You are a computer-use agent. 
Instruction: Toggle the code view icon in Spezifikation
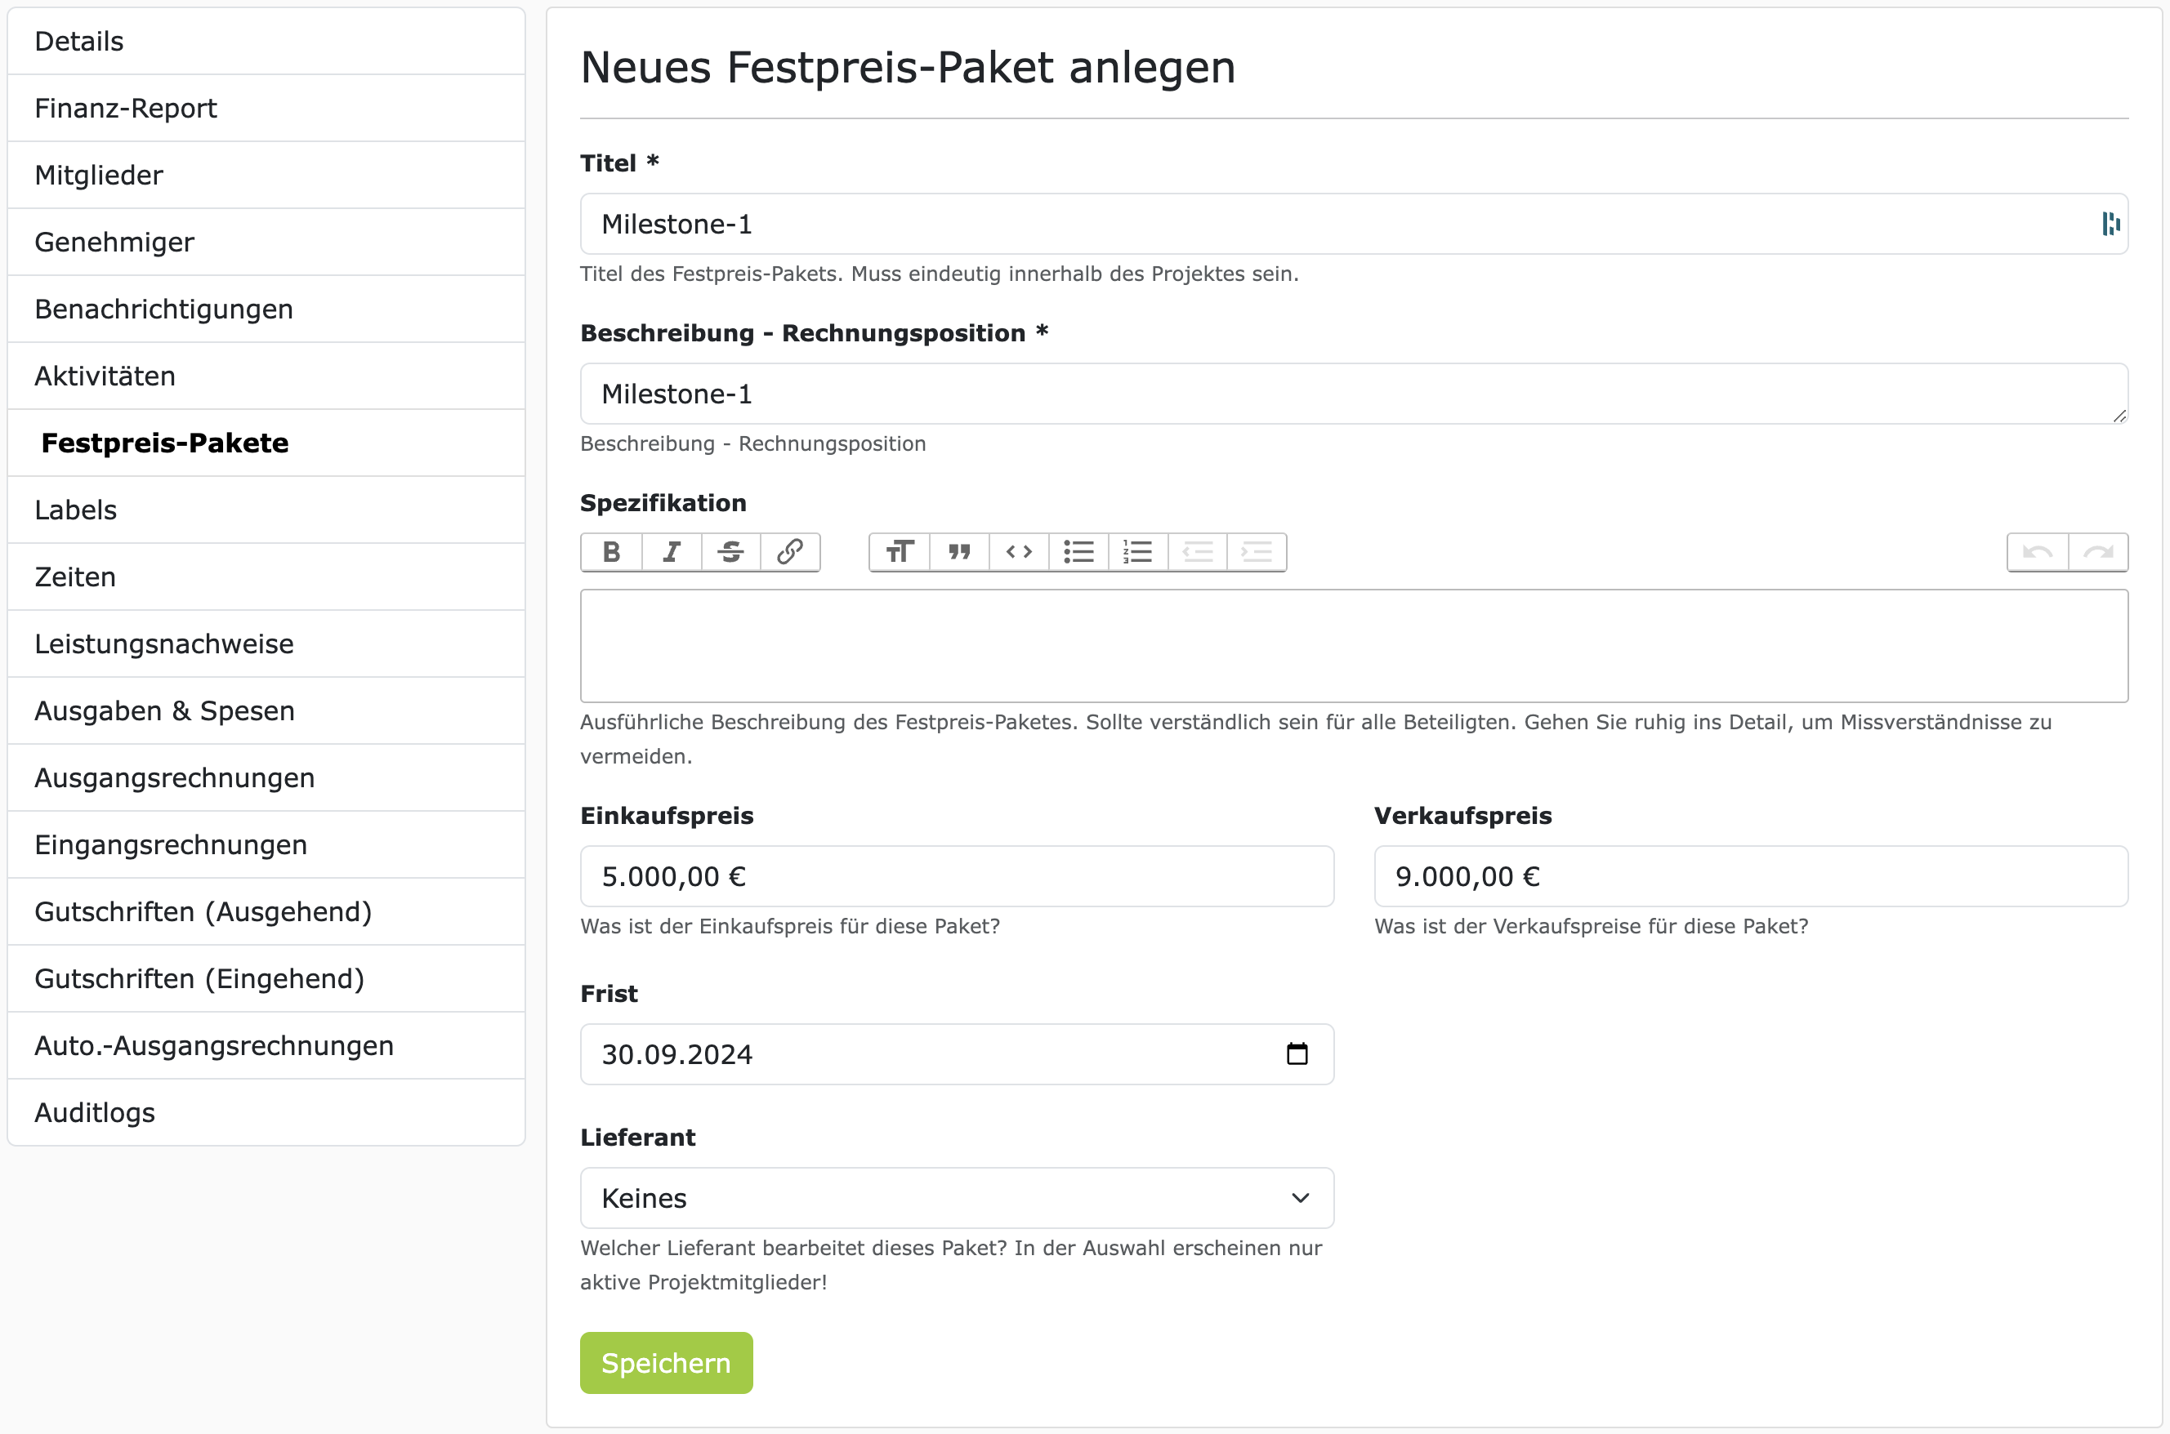coord(1018,552)
